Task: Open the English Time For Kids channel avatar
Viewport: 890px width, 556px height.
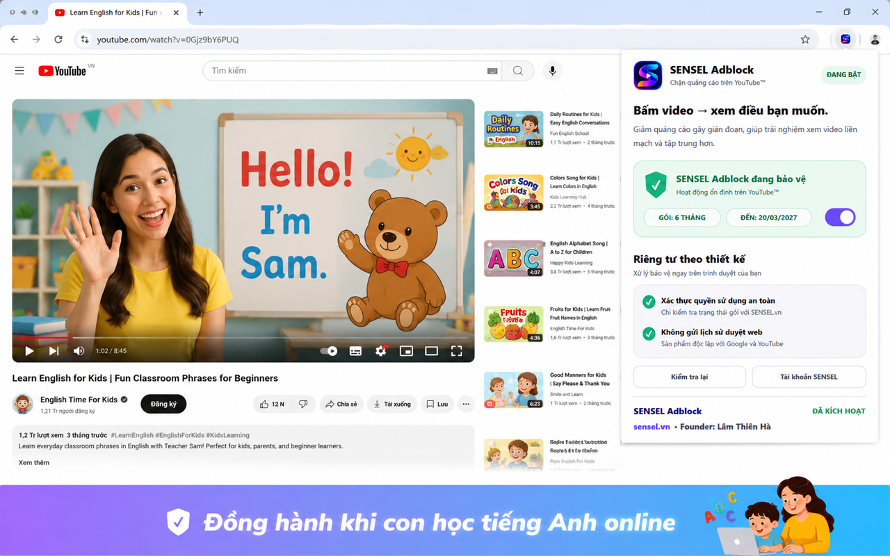Action: pyautogui.click(x=23, y=404)
